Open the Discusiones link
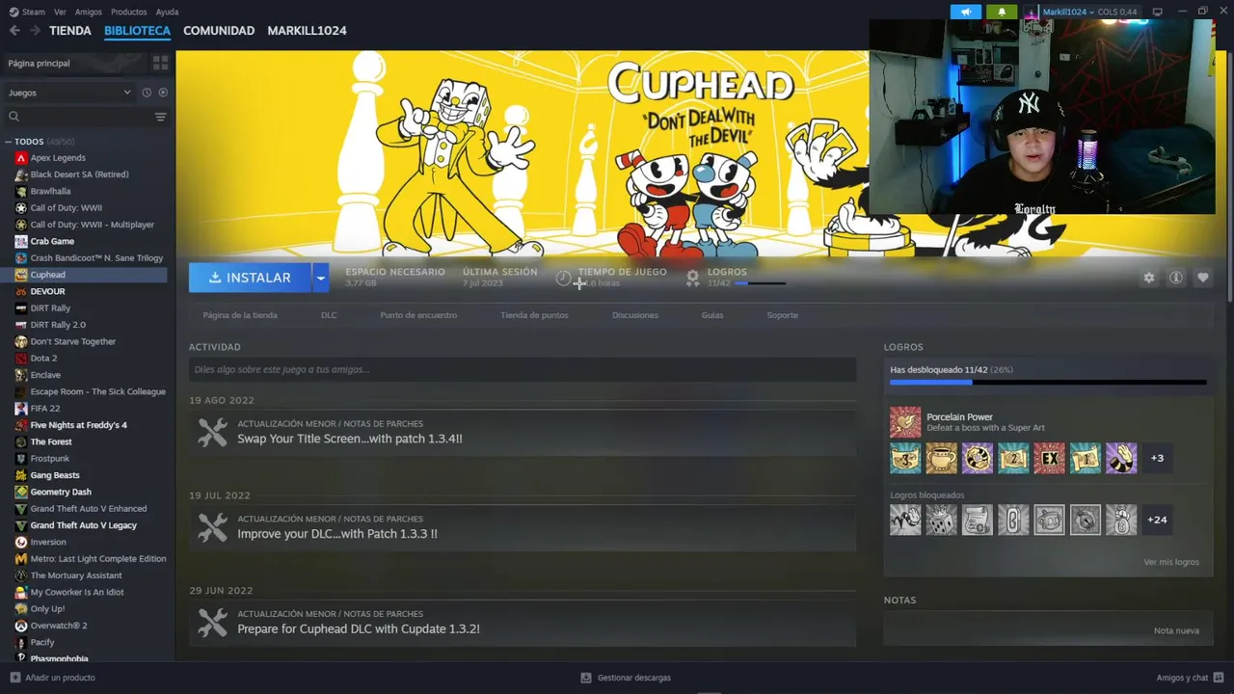The height and width of the screenshot is (694, 1234). (x=635, y=315)
